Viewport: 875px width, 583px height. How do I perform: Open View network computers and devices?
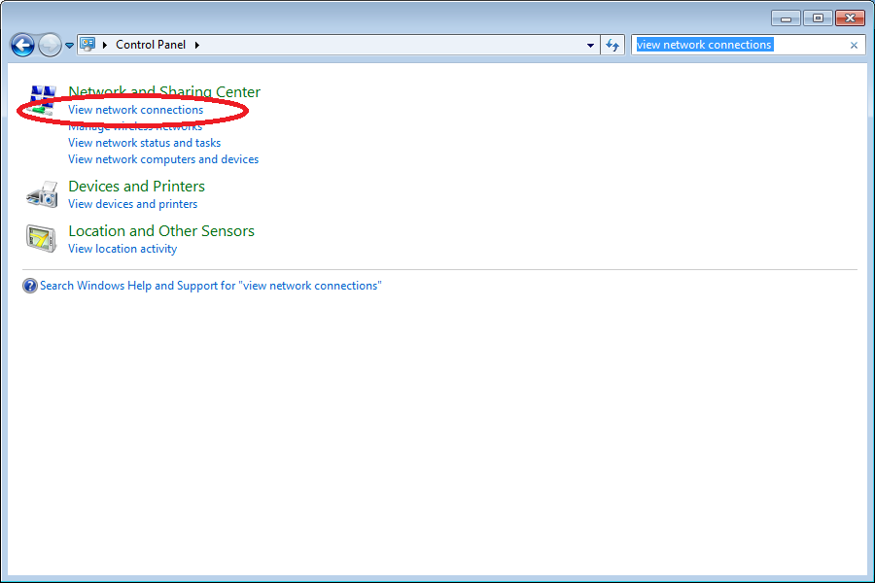click(x=163, y=159)
